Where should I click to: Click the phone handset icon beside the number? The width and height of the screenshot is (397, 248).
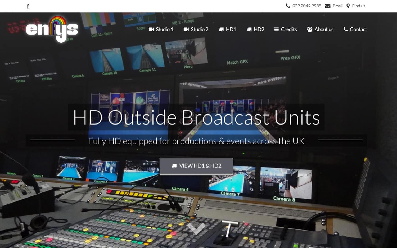(x=288, y=6)
